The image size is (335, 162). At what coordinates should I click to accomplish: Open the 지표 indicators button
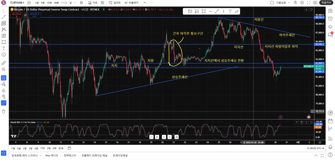93,3
